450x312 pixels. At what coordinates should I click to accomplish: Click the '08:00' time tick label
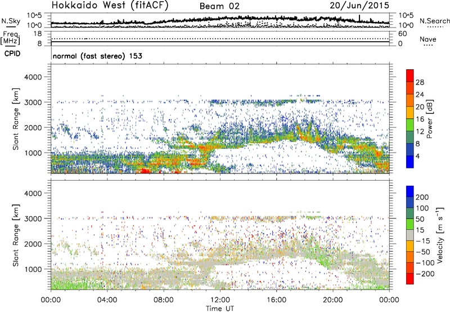[x=164, y=300]
